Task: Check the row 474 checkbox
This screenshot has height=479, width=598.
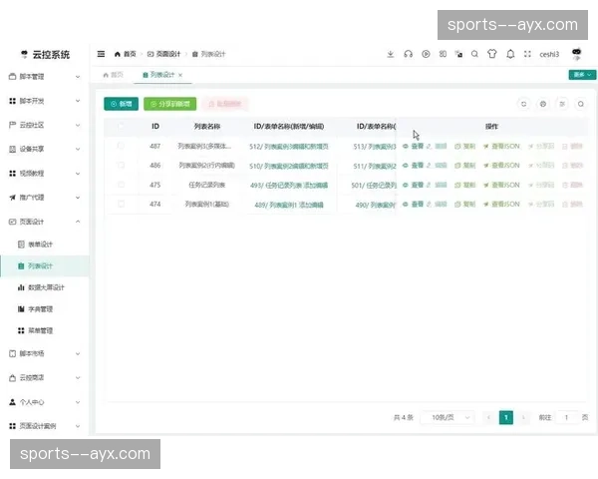Action: (x=121, y=204)
